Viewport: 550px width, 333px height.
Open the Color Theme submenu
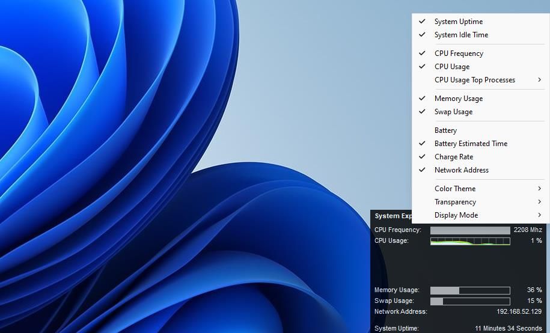point(455,189)
